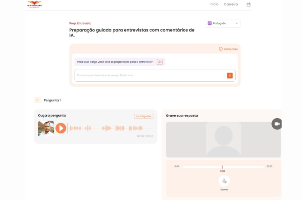Click the Pergunta 1 heading
This screenshot has height=200, width=302.
[x=52, y=100]
